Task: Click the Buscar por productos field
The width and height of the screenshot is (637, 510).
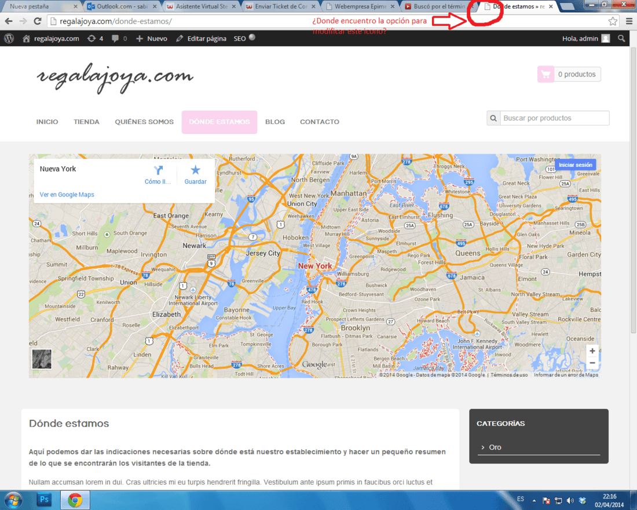Action: [555, 118]
